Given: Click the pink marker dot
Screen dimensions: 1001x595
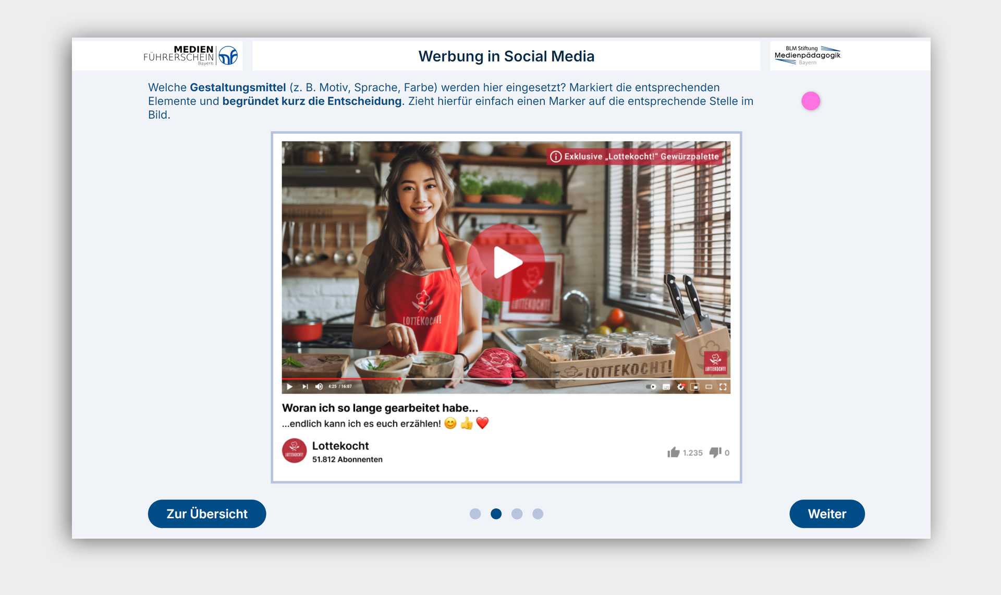Looking at the screenshot, I should (811, 101).
